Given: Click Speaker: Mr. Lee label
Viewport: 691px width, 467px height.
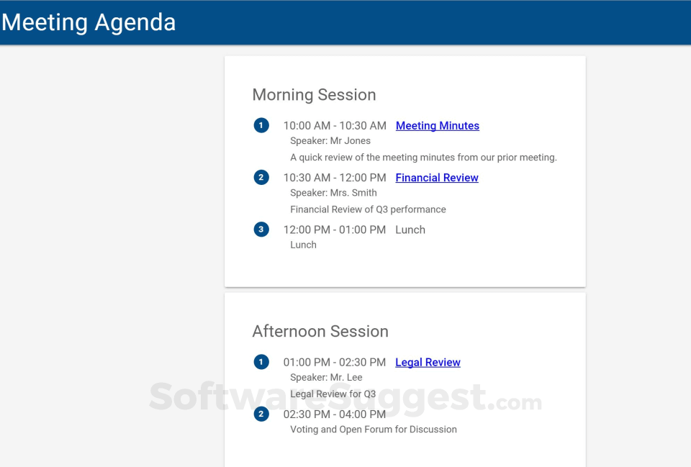Looking at the screenshot, I should pos(326,377).
